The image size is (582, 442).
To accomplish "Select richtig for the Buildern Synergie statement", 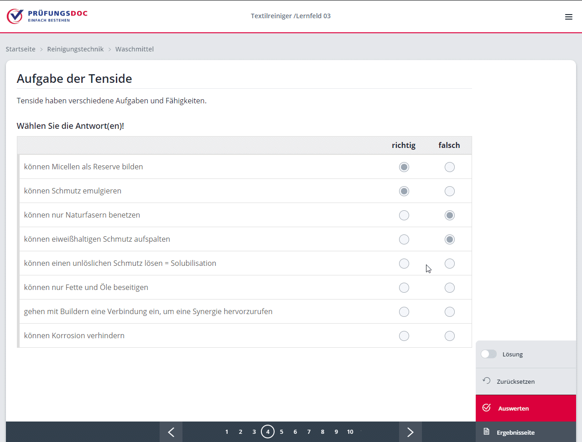I will pos(404,312).
